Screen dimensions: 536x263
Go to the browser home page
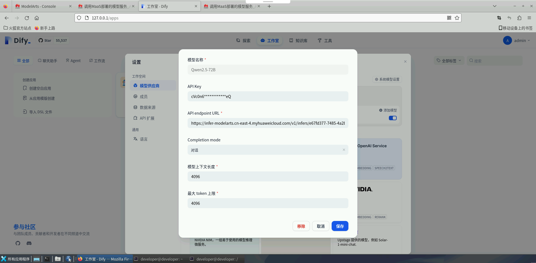click(x=37, y=18)
